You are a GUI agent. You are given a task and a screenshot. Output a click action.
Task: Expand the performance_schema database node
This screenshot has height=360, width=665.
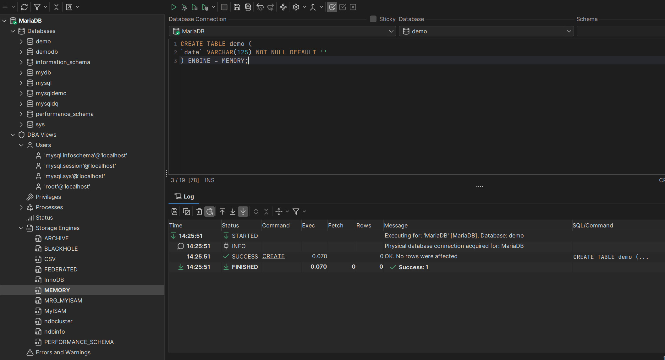pos(21,114)
